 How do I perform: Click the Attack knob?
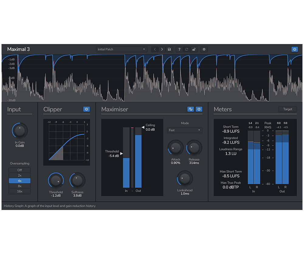click(175, 148)
